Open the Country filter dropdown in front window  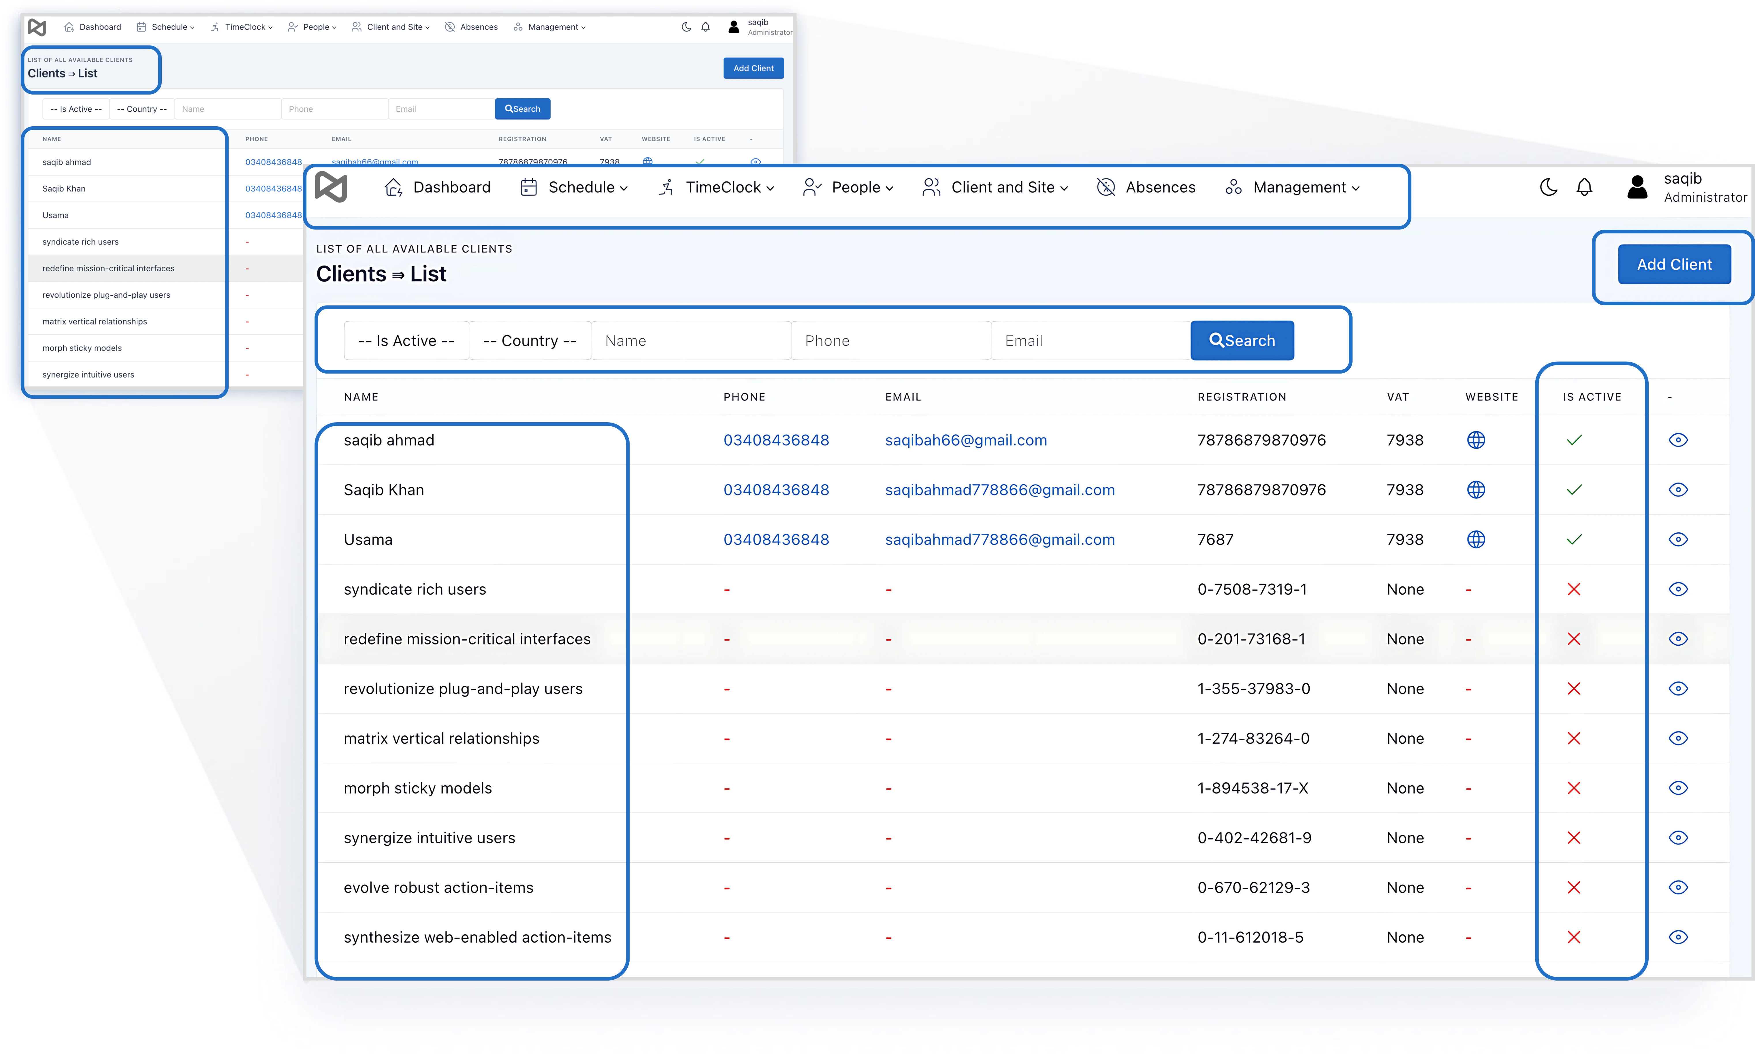(530, 341)
